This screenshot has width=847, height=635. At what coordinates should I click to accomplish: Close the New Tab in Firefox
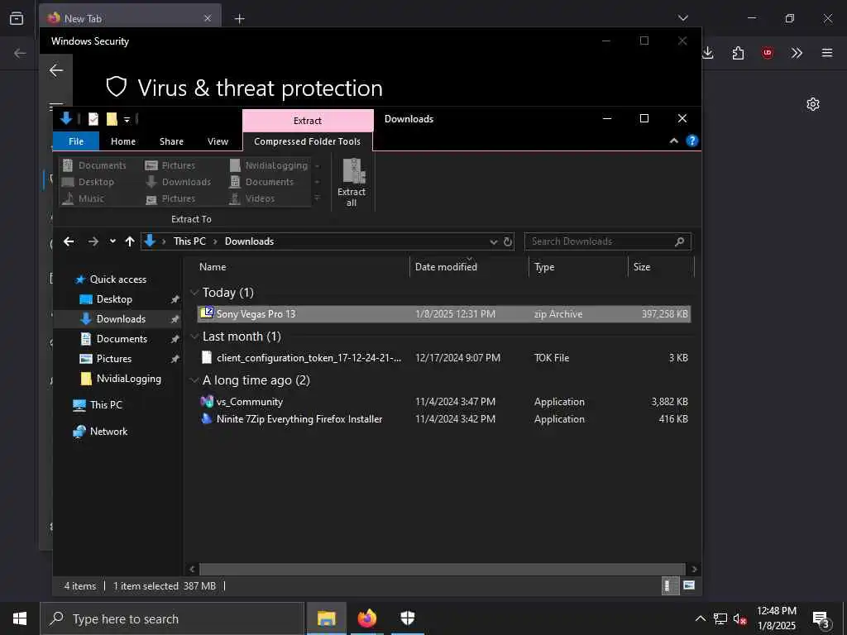208,18
